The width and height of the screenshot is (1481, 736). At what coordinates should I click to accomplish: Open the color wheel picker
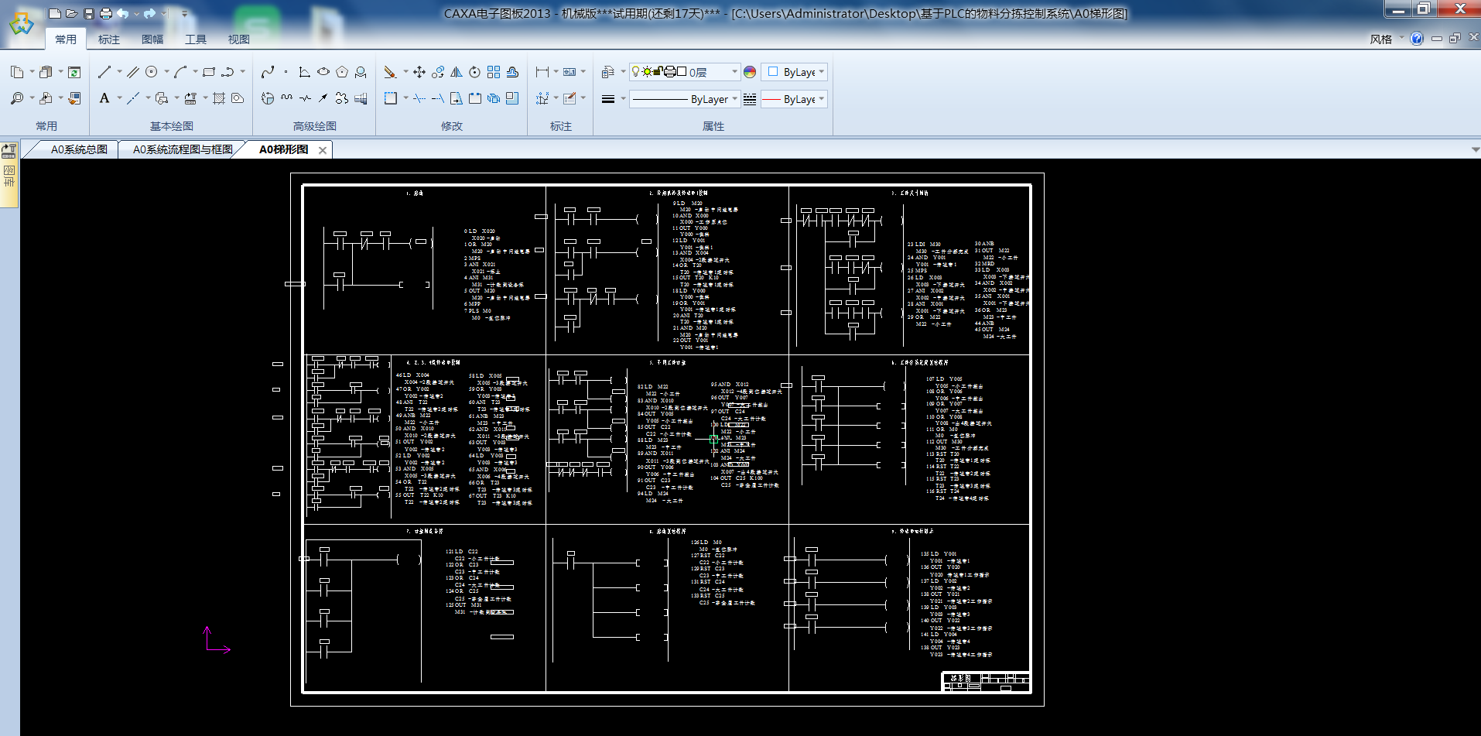click(750, 72)
